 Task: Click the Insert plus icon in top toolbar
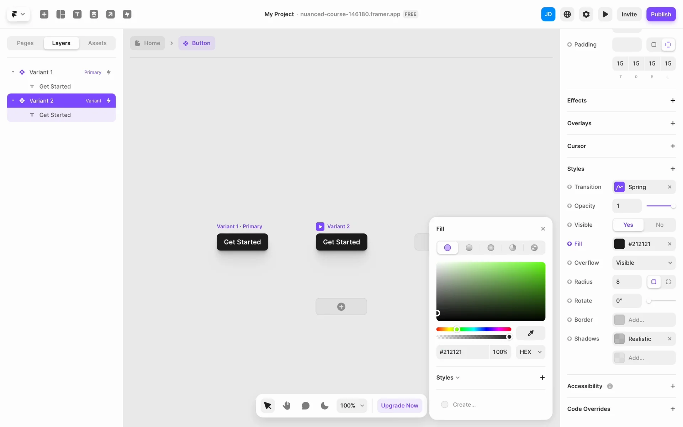pyautogui.click(x=44, y=14)
